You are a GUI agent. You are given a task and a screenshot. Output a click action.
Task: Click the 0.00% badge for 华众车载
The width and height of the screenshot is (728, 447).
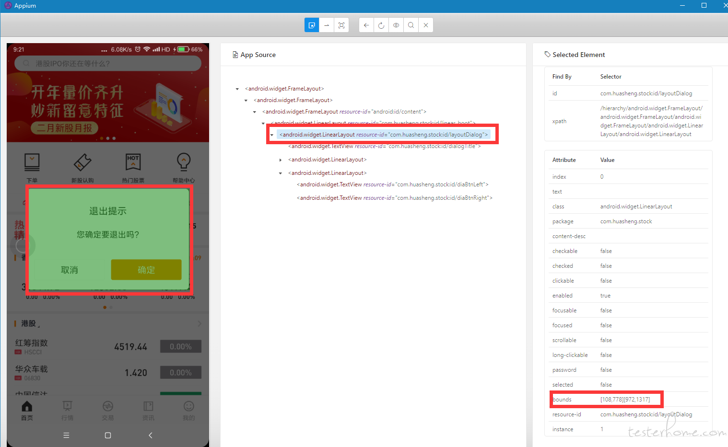pos(181,373)
